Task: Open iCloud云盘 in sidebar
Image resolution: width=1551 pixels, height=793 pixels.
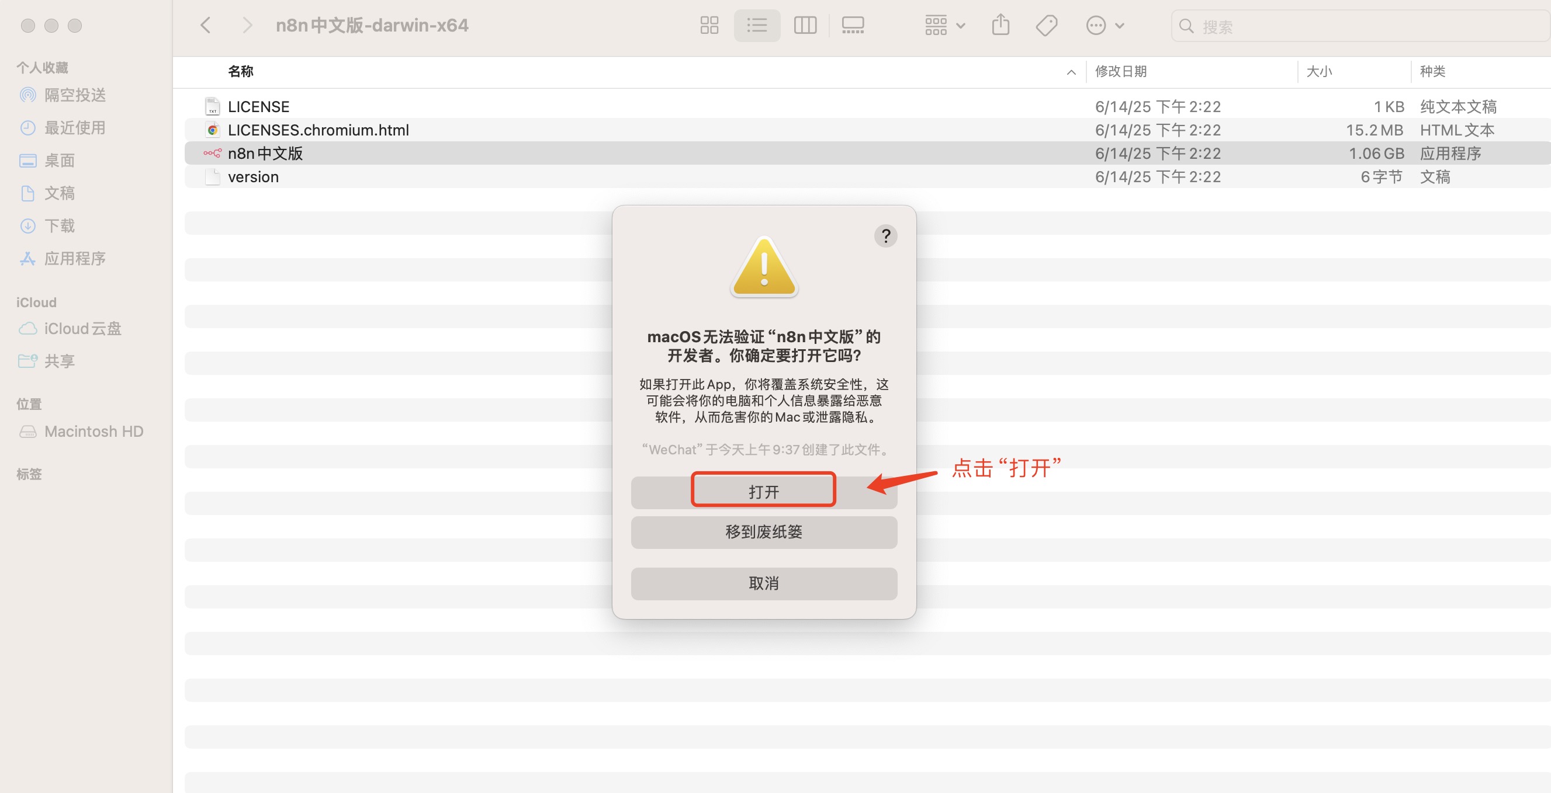Action: 71,329
